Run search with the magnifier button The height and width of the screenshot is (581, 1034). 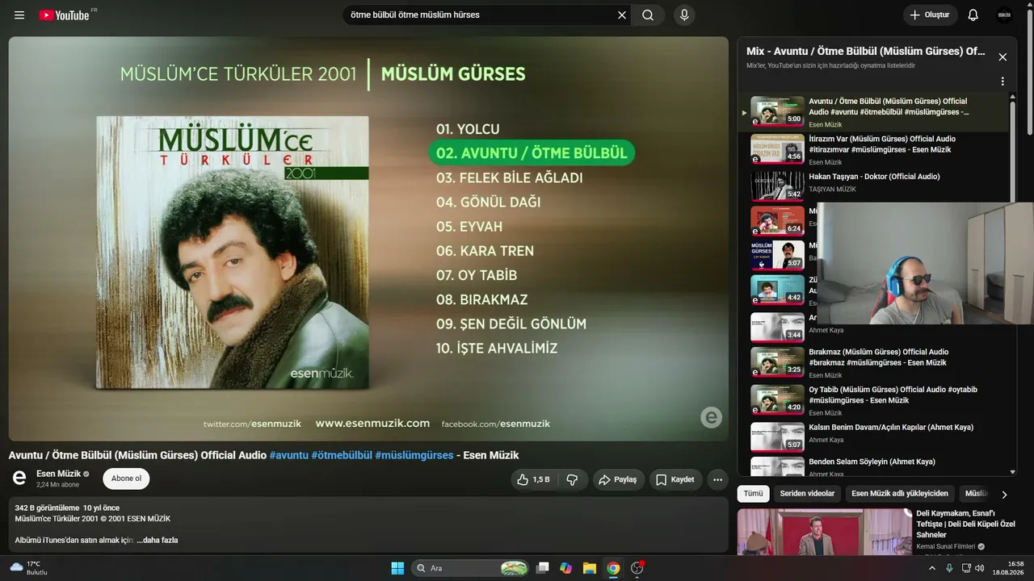[x=648, y=15]
